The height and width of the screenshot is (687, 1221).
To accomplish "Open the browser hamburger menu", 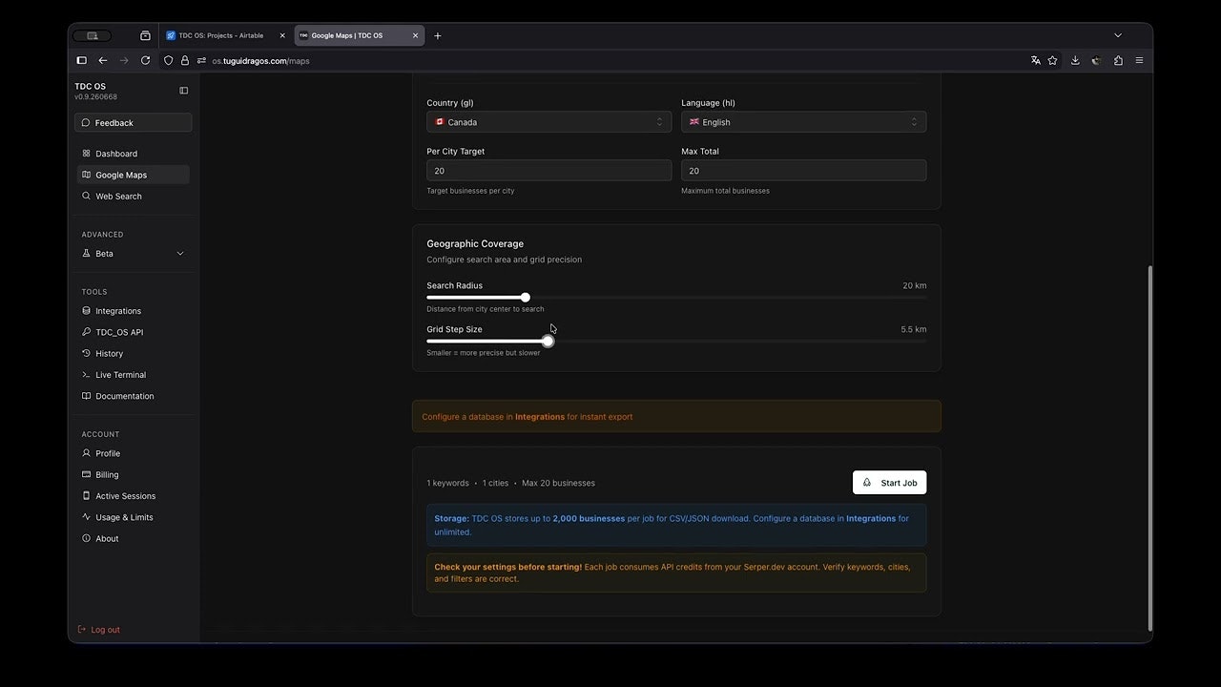I will coord(1139,60).
